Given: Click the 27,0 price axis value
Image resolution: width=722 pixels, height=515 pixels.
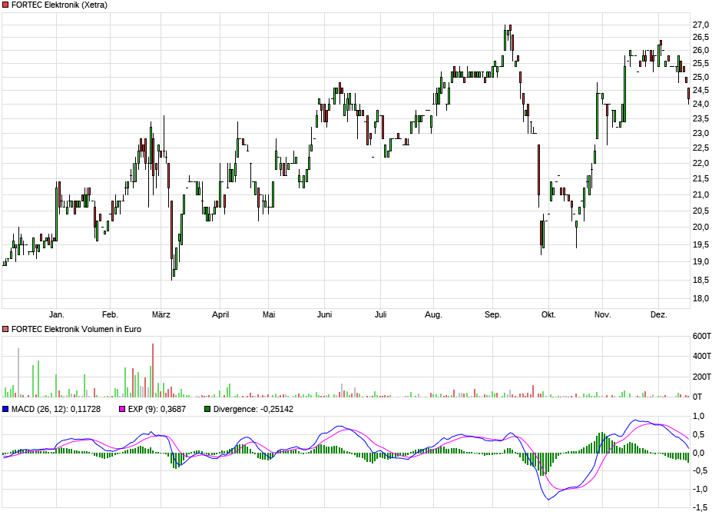Looking at the screenshot, I should 700,23.
